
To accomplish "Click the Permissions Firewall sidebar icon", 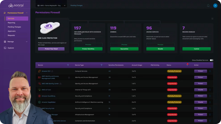I will click(x=5, y=13).
